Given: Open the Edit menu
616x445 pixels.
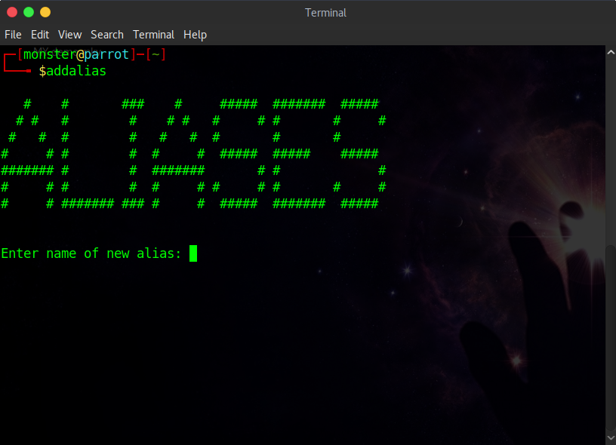Looking at the screenshot, I should [x=40, y=35].
